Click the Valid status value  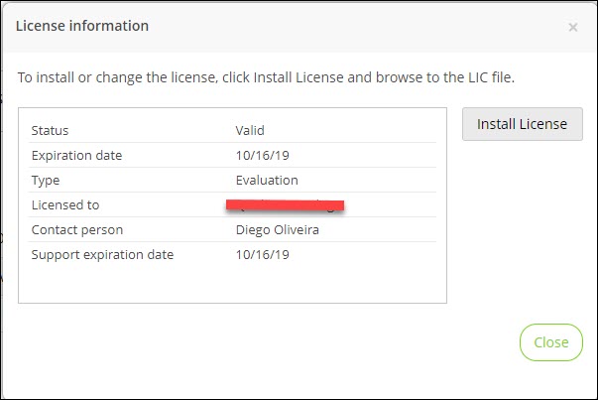point(250,130)
